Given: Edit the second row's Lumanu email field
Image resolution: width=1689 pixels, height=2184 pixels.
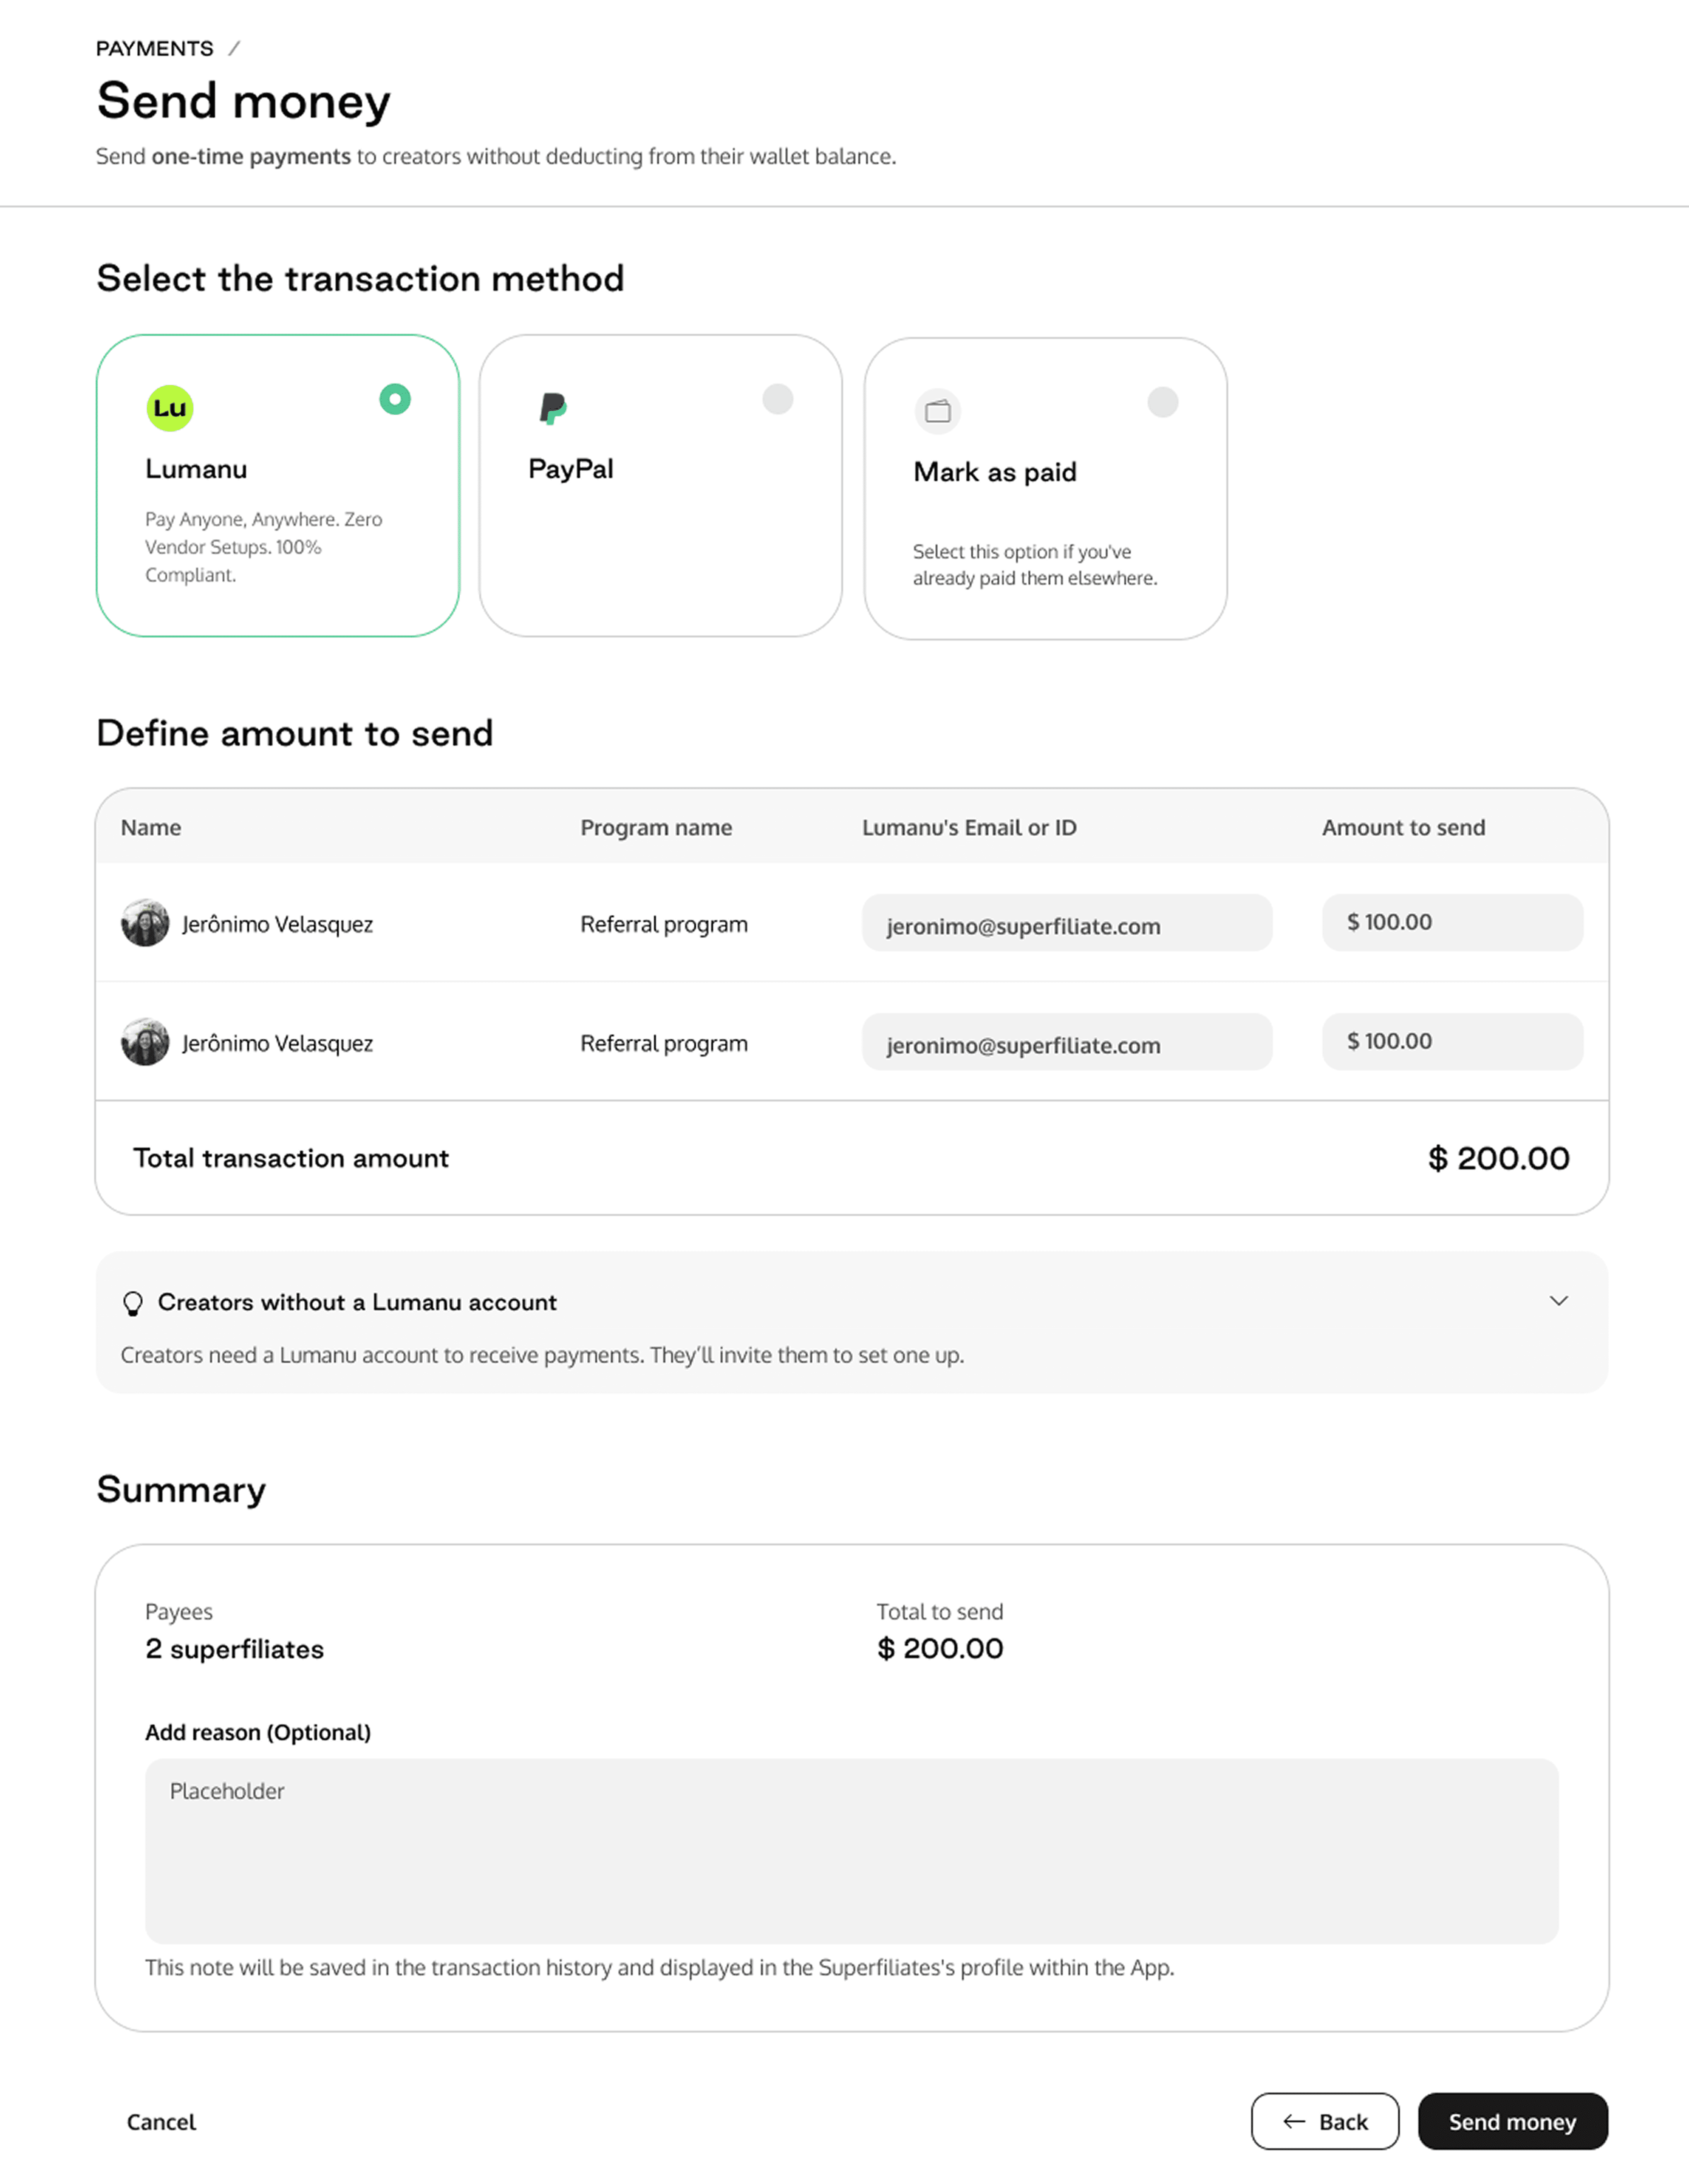Looking at the screenshot, I should 1066,1043.
